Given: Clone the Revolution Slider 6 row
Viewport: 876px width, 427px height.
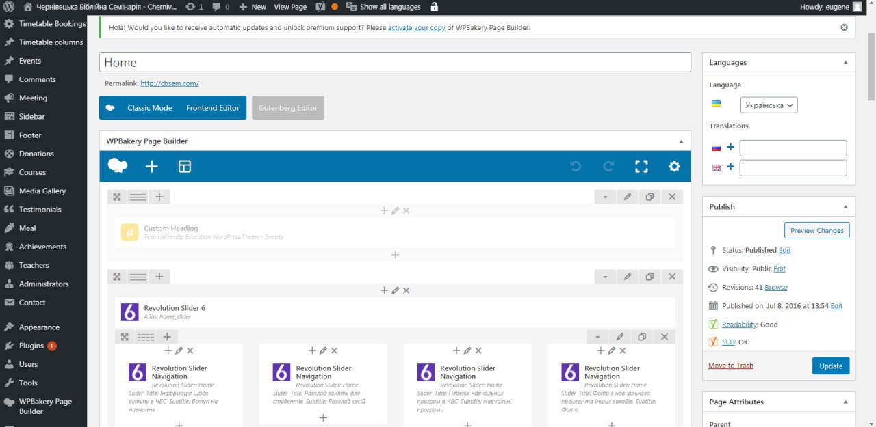Looking at the screenshot, I should (x=649, y=277).
